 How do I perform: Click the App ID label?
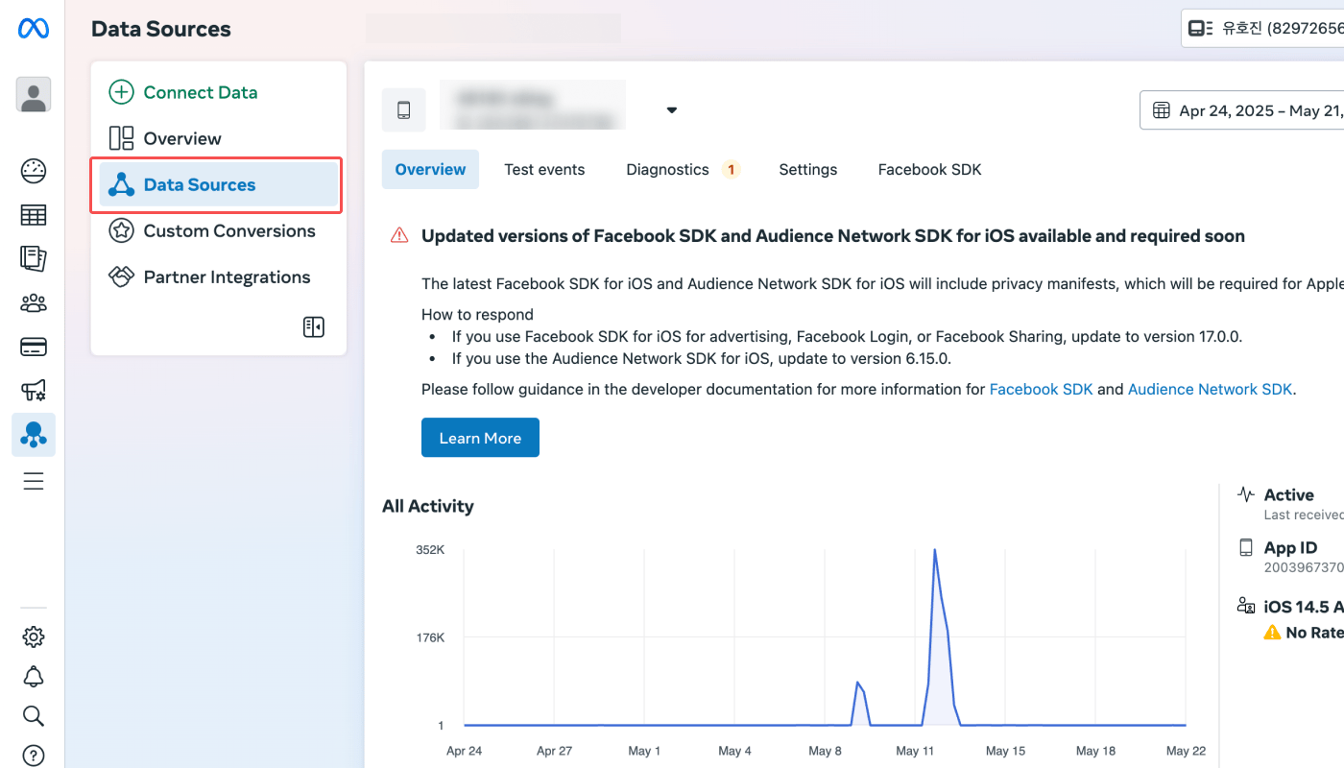pyautogui.click(x=1290, y=548)
